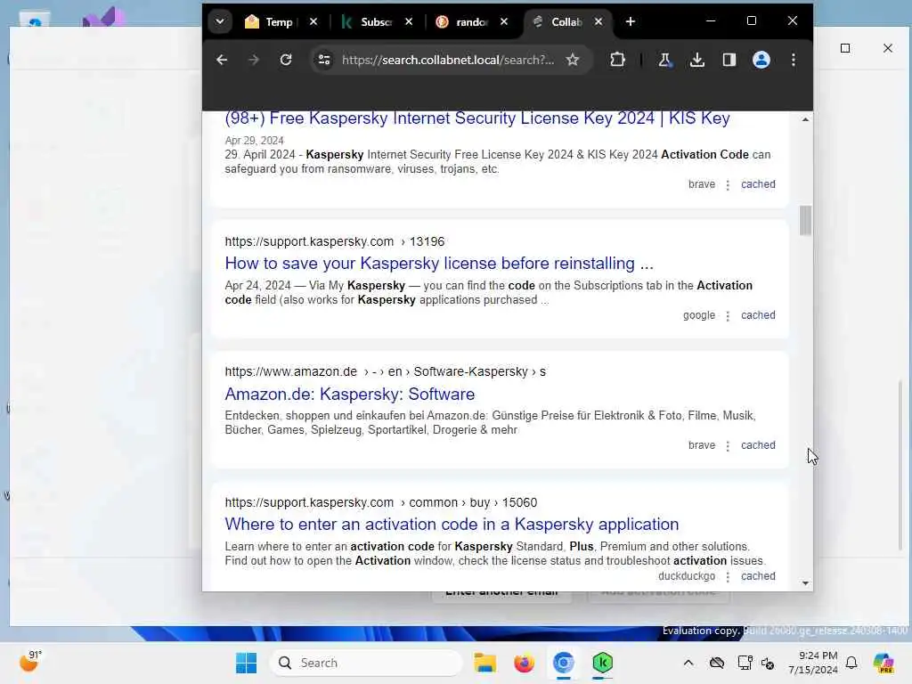Open more options dots beside brave on License Key result
The image size is (912, 684).
[x=728, y=185]
